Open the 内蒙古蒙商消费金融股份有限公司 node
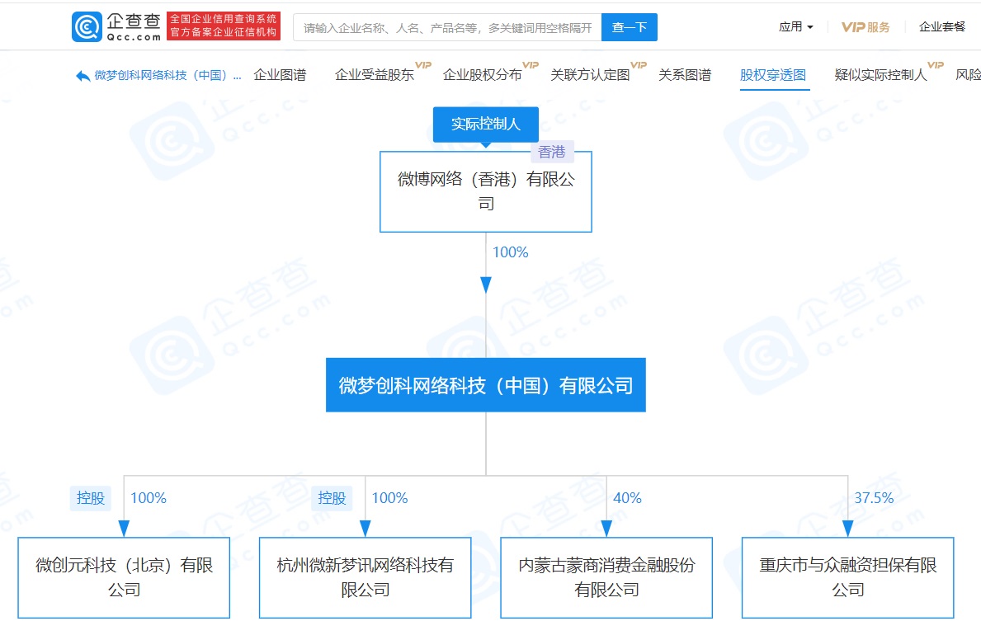The height and width of the screenshot is (621, 981). [606, 577]
